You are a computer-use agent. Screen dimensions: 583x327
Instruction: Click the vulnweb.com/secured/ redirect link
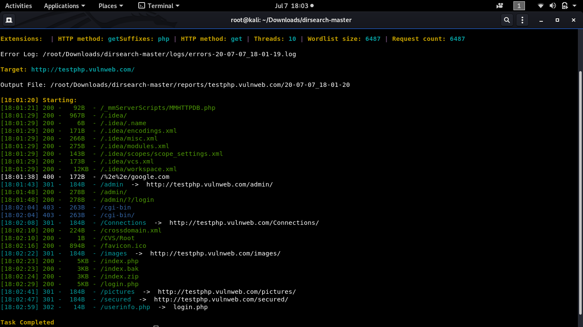tap(221, 299)
